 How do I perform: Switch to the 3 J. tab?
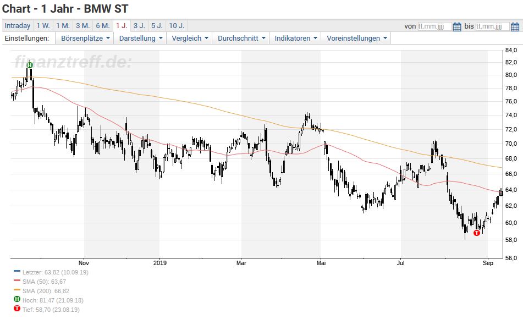139,26
